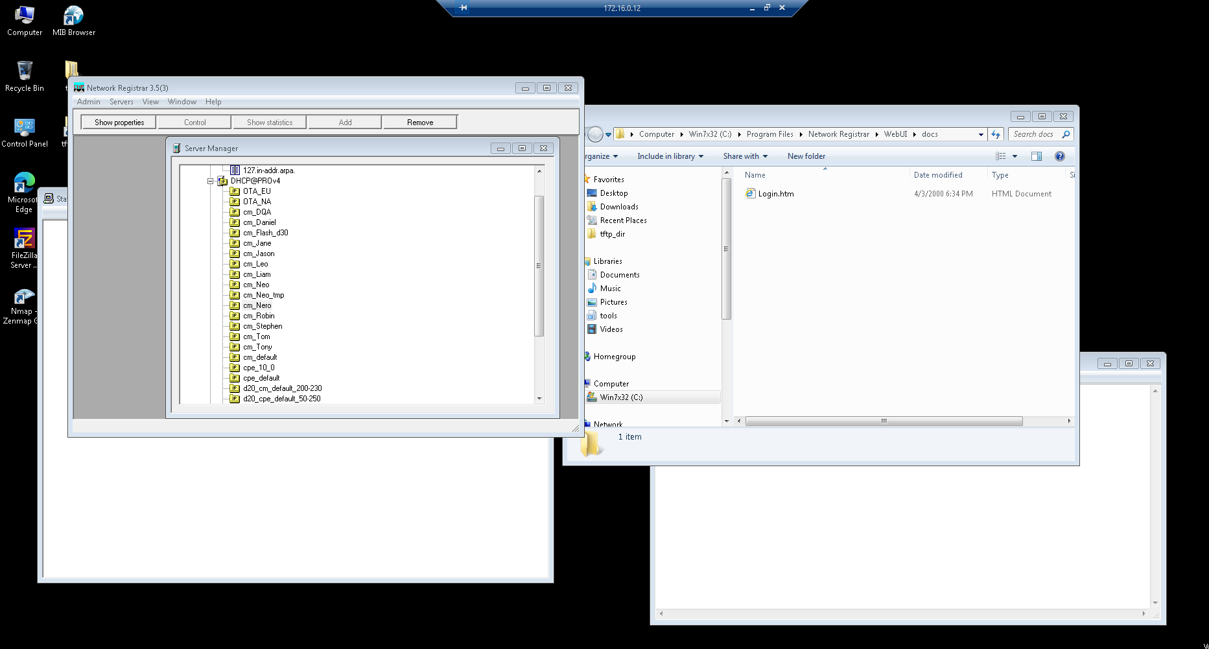Click the Login.htm file icon
This screenshot has width=1209, height=649.
tap(750, 193)
